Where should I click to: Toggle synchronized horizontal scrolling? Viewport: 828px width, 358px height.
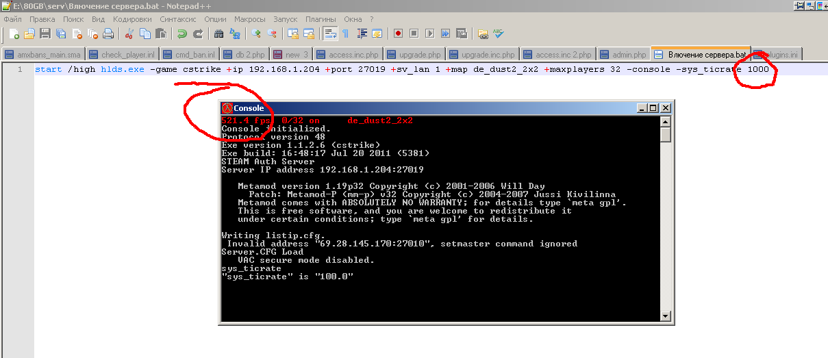click(308, 34)
